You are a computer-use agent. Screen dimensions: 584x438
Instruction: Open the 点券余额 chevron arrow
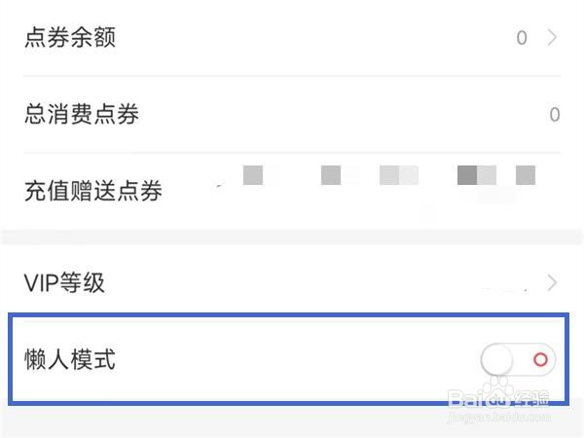(x=552, y=38)
